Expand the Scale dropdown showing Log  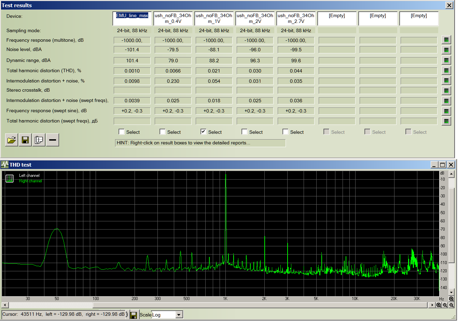point(179,315)
